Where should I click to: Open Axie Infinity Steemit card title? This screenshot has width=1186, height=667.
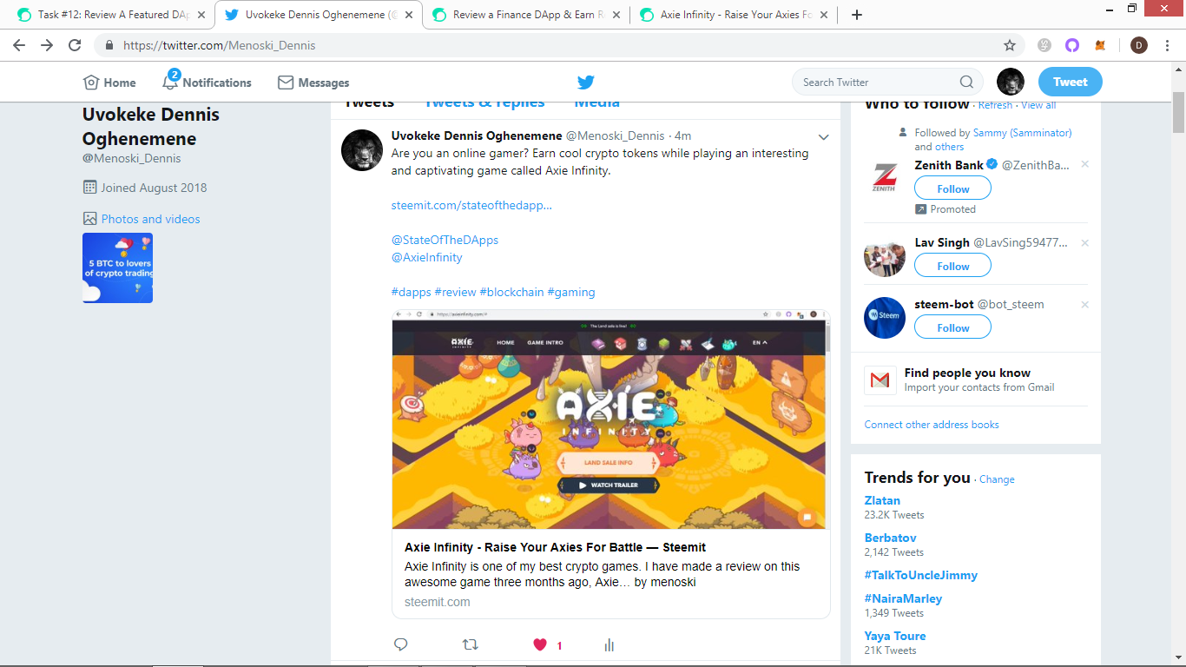click(x=555, y=547)
